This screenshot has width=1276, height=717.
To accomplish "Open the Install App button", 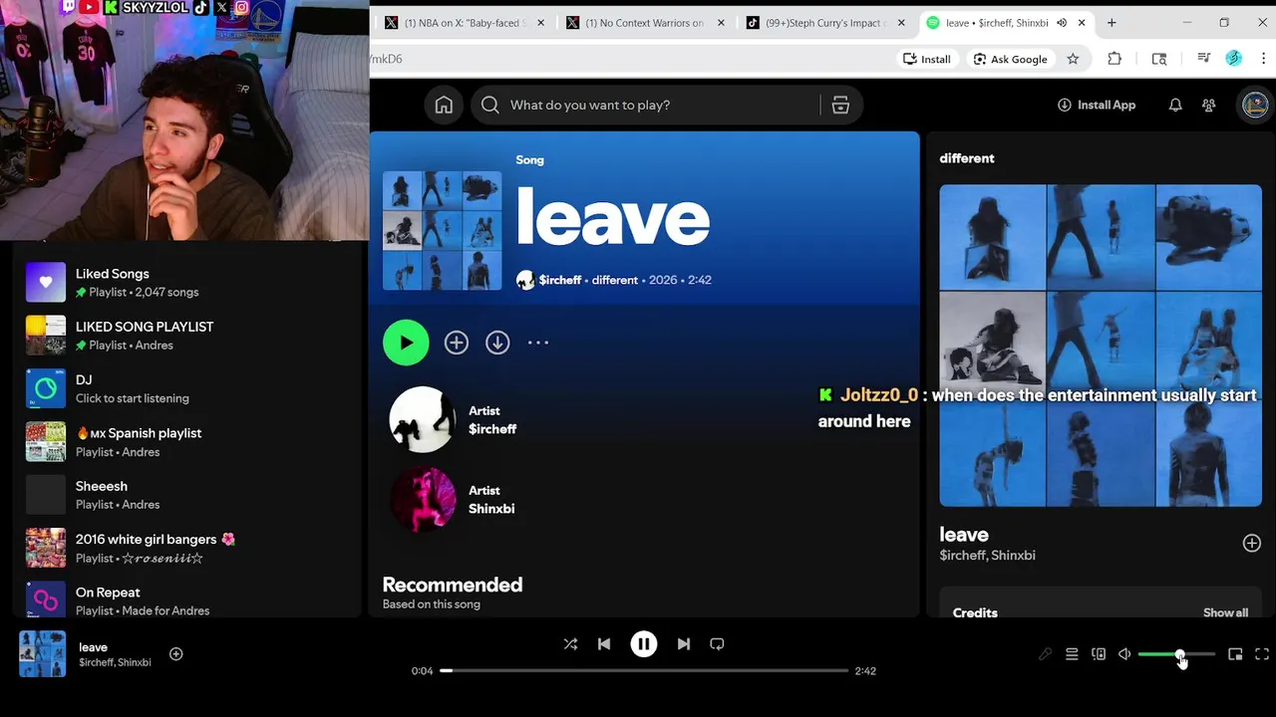I will tap(1097, 105).
